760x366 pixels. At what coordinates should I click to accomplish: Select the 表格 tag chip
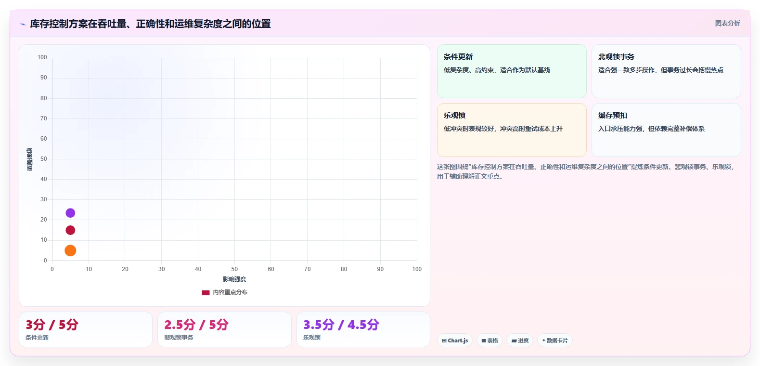[x=489, y=340]
